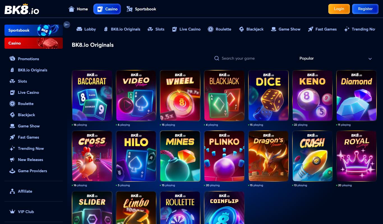Click the Game Show hat icon in sidebar
The image size is (383, 224).
(12, 126)
